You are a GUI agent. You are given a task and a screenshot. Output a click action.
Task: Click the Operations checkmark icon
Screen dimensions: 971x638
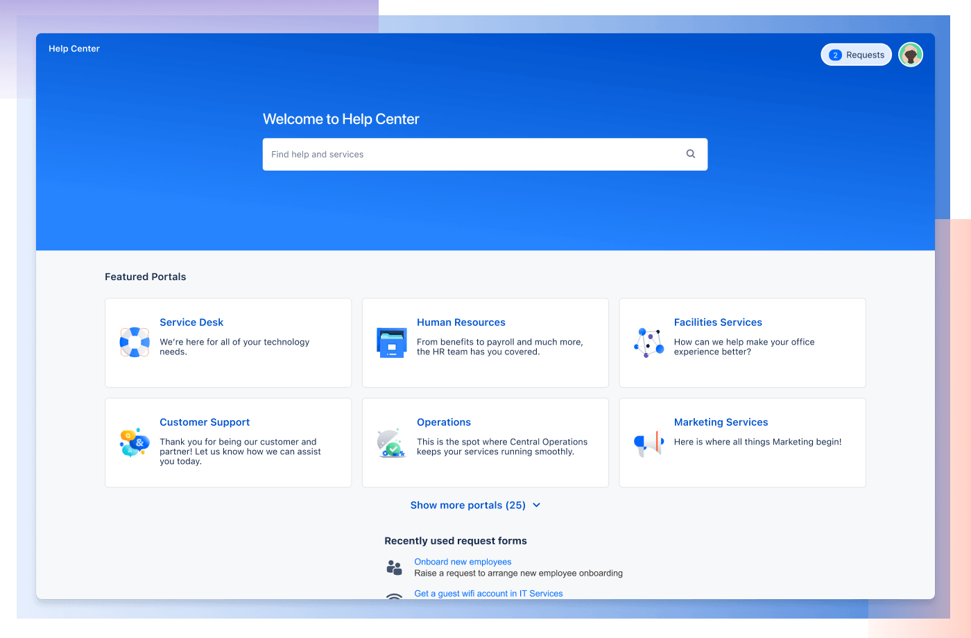pyautogui.click(x=395, y=449)
